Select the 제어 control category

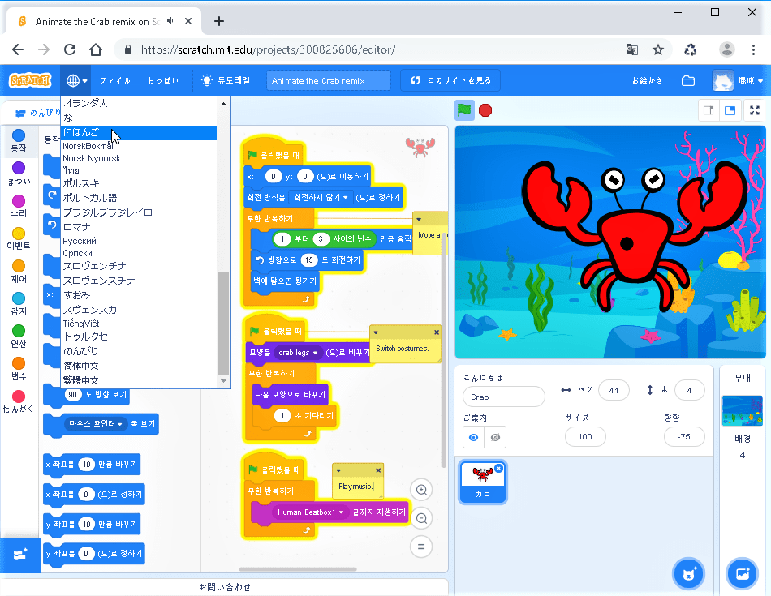[x=19, y=271]
